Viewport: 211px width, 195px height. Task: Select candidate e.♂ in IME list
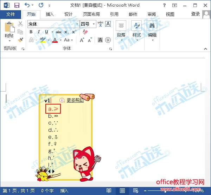[x=53, y=137]
